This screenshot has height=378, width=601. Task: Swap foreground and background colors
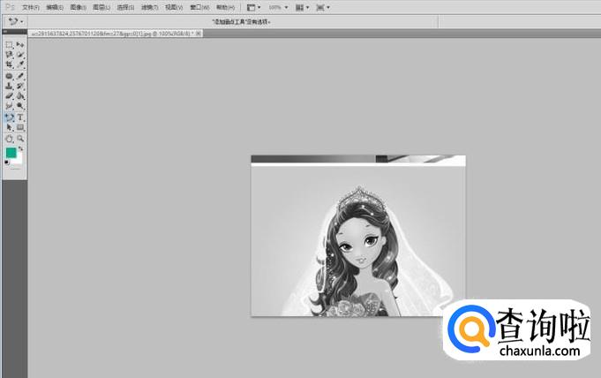pos(20,148)
